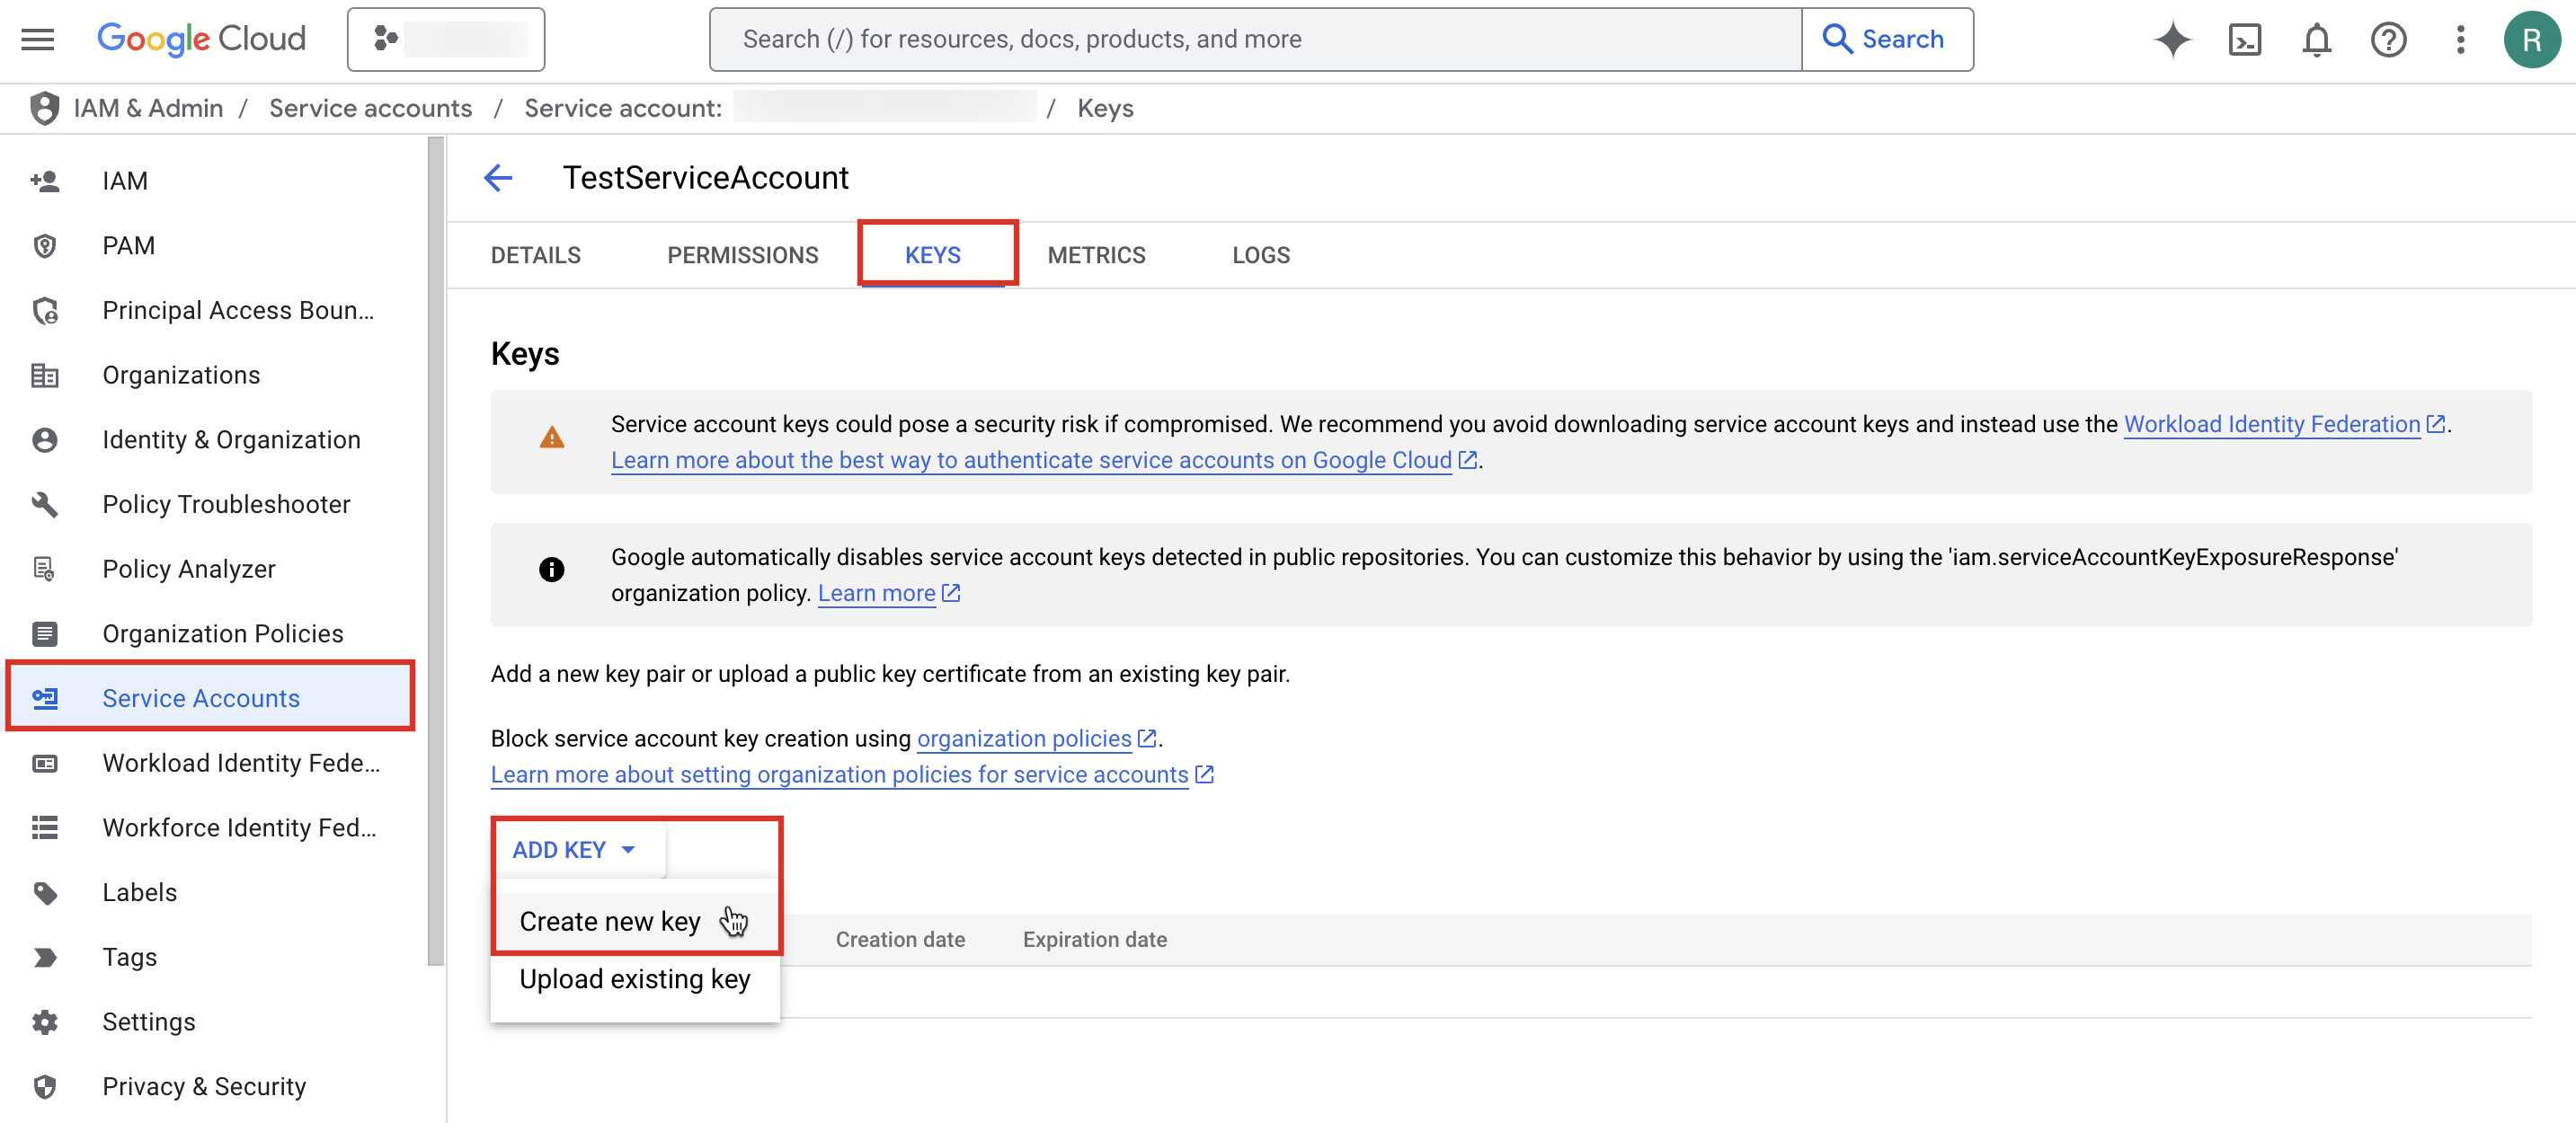2576x1123 pixels.
Task: Click the Labels tag icon
Action: point(45,893)
